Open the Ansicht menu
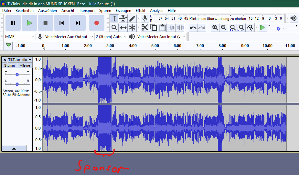 [68, 10]
